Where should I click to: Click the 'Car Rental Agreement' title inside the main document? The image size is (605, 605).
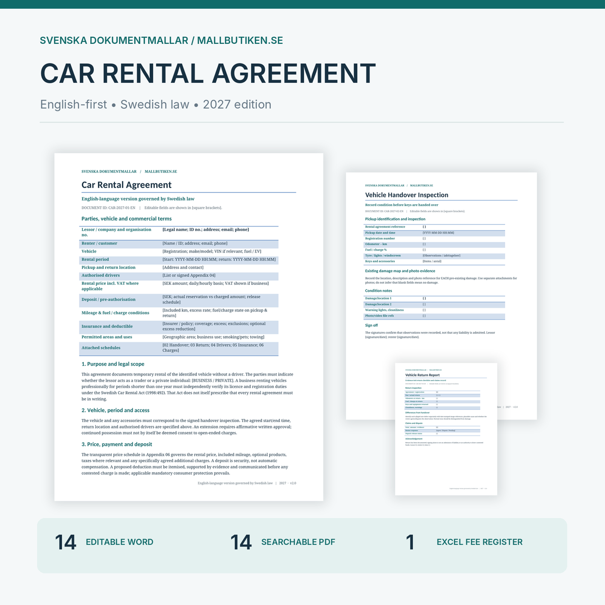tap(127, 185)
